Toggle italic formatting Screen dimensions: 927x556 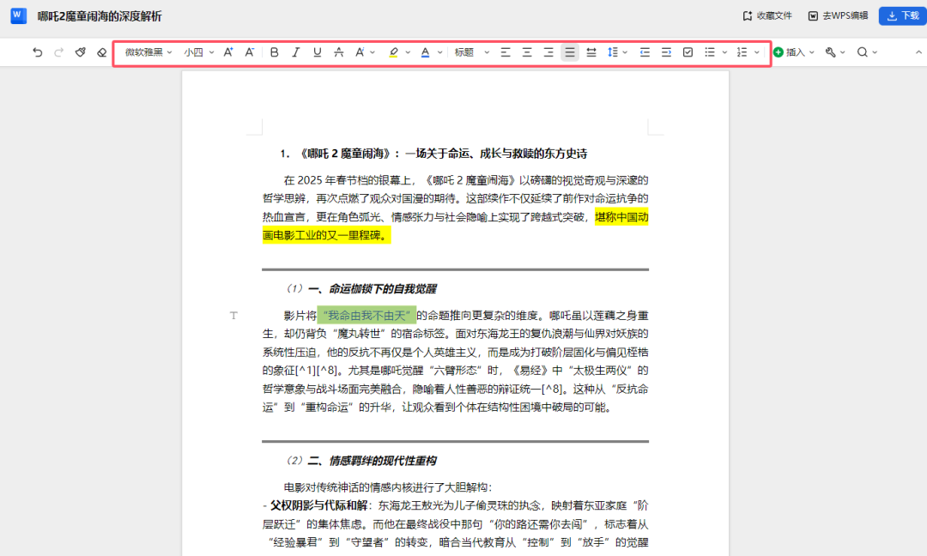click(295, 52)
